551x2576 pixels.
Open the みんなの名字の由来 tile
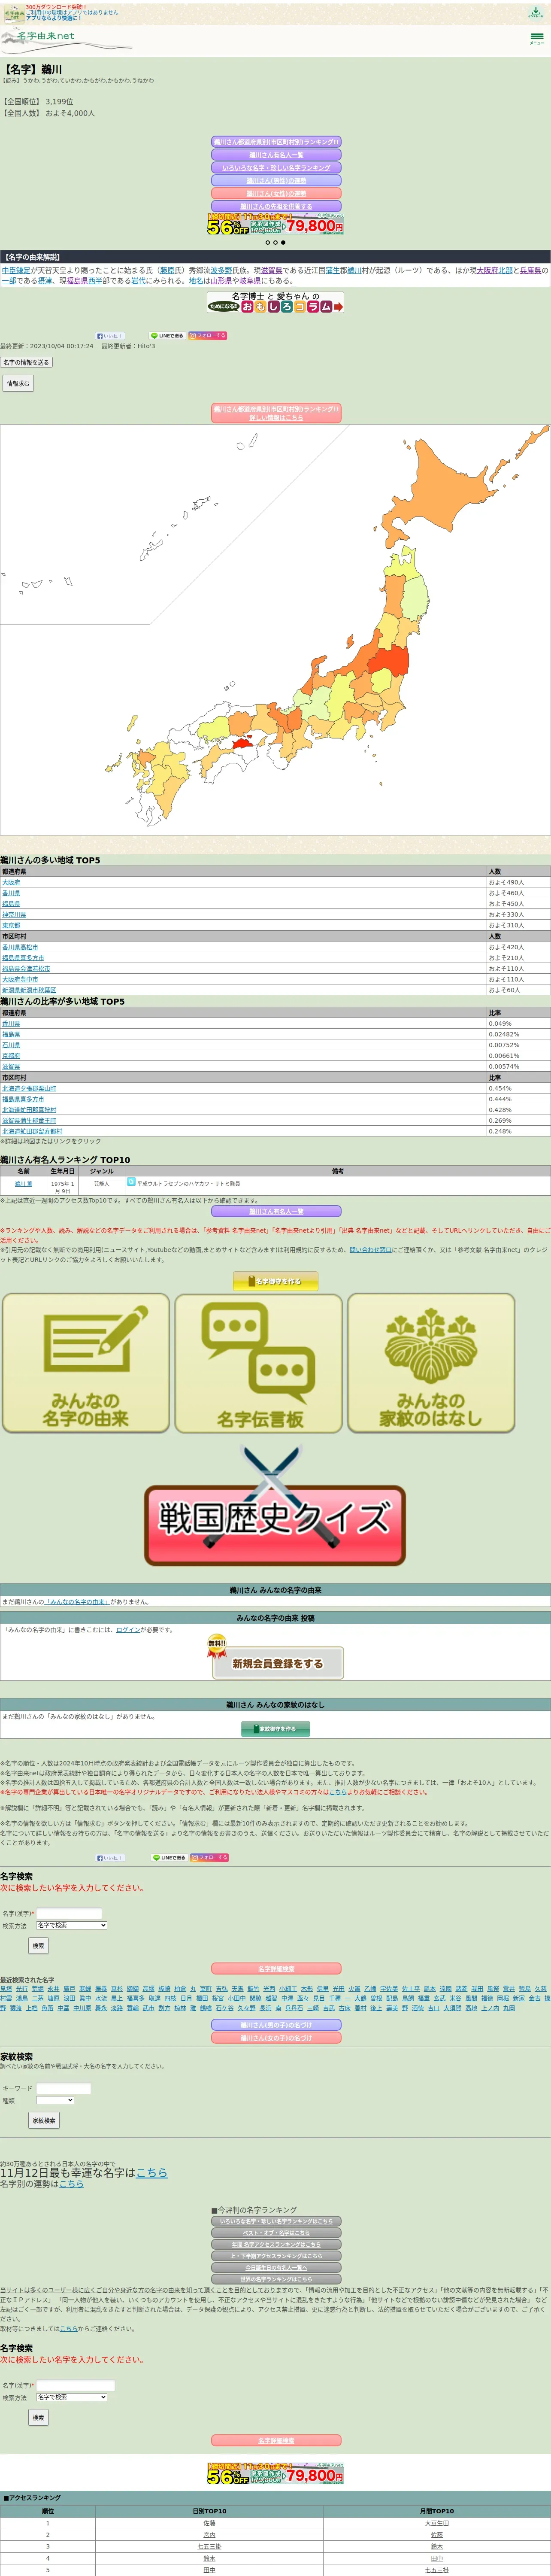[x=86, y=1363]
